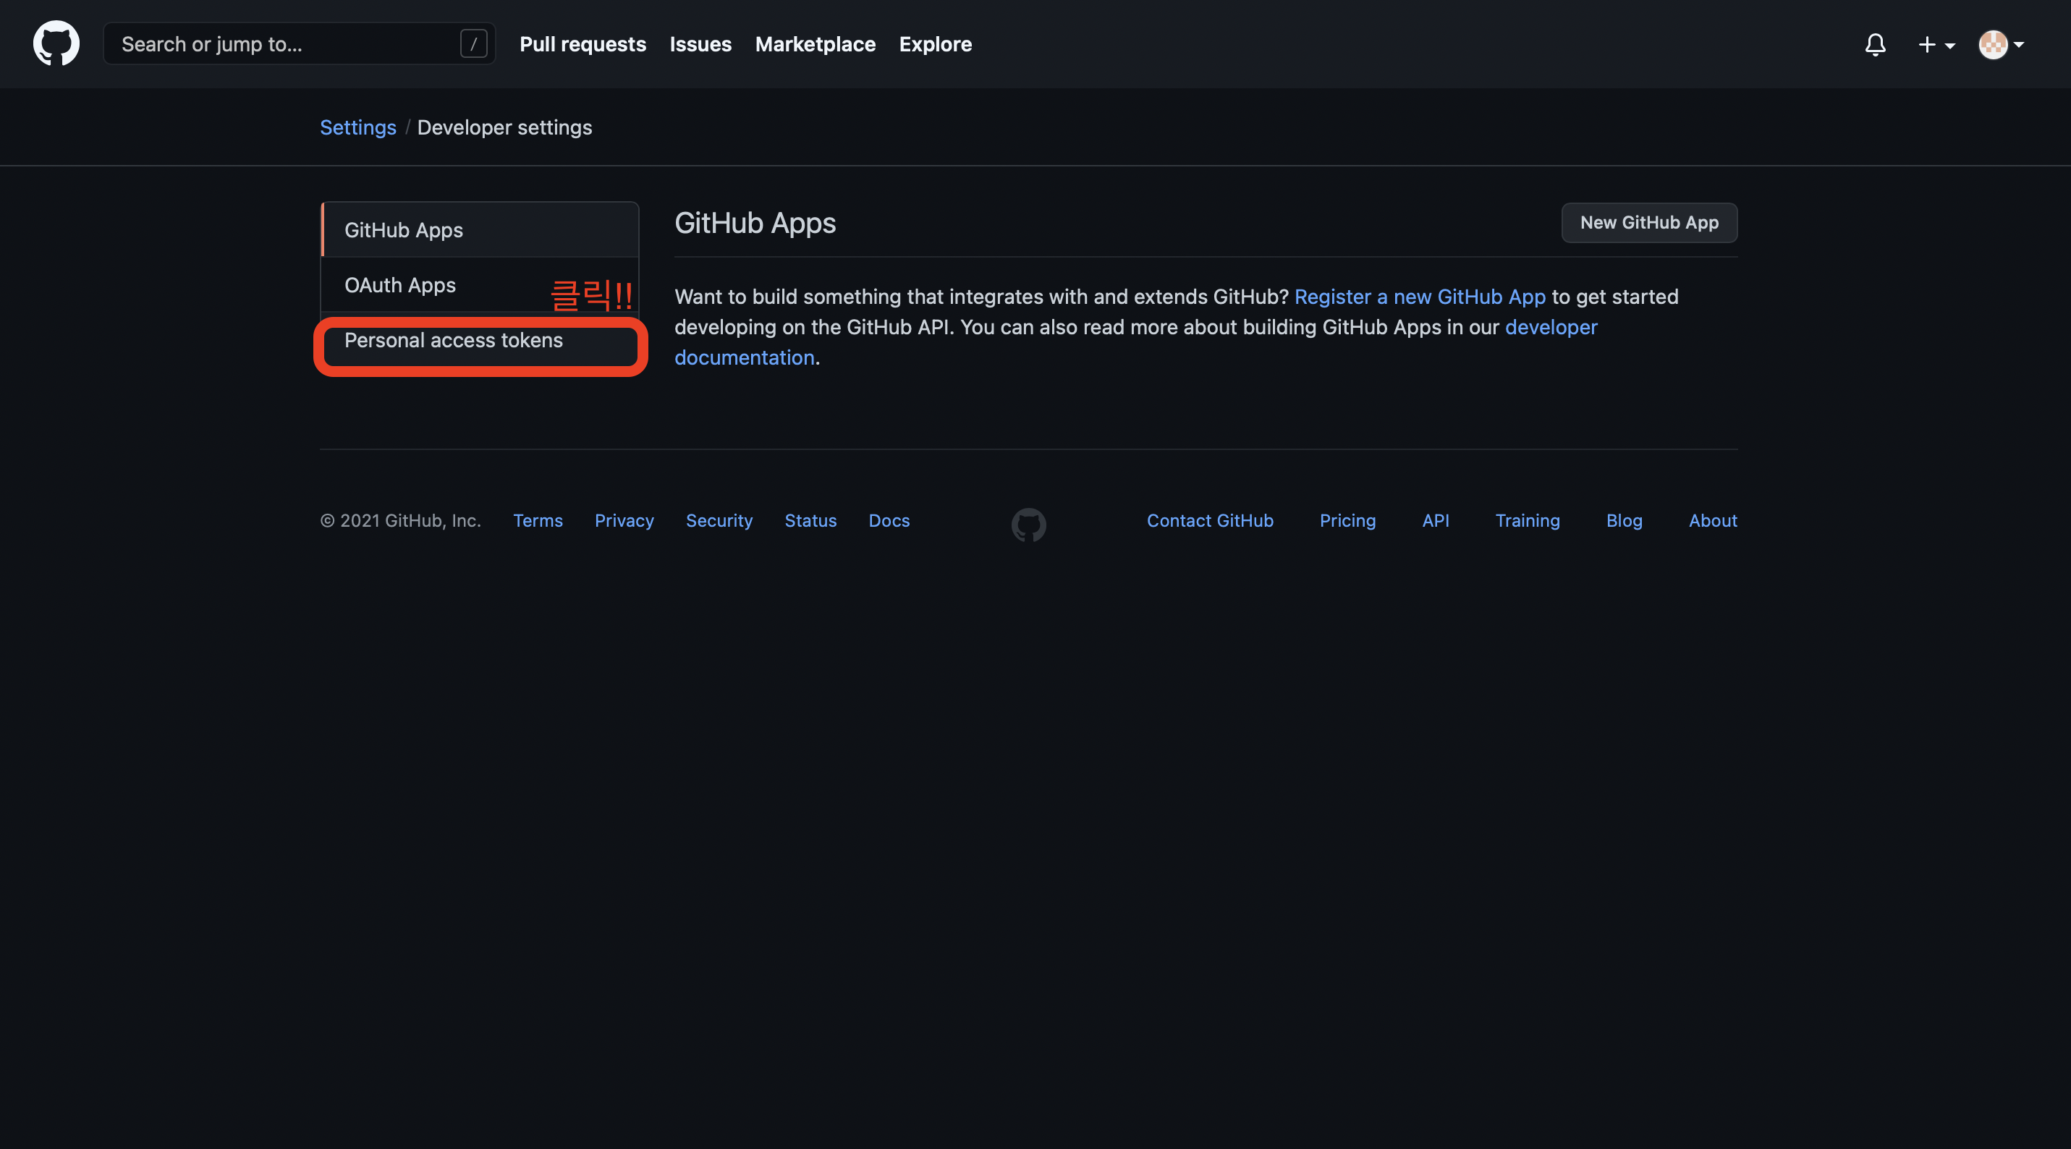Select Personal access tokens in sidebar
The height and width of the screenshot is (1149, 2071).
[x=454, y=340]
